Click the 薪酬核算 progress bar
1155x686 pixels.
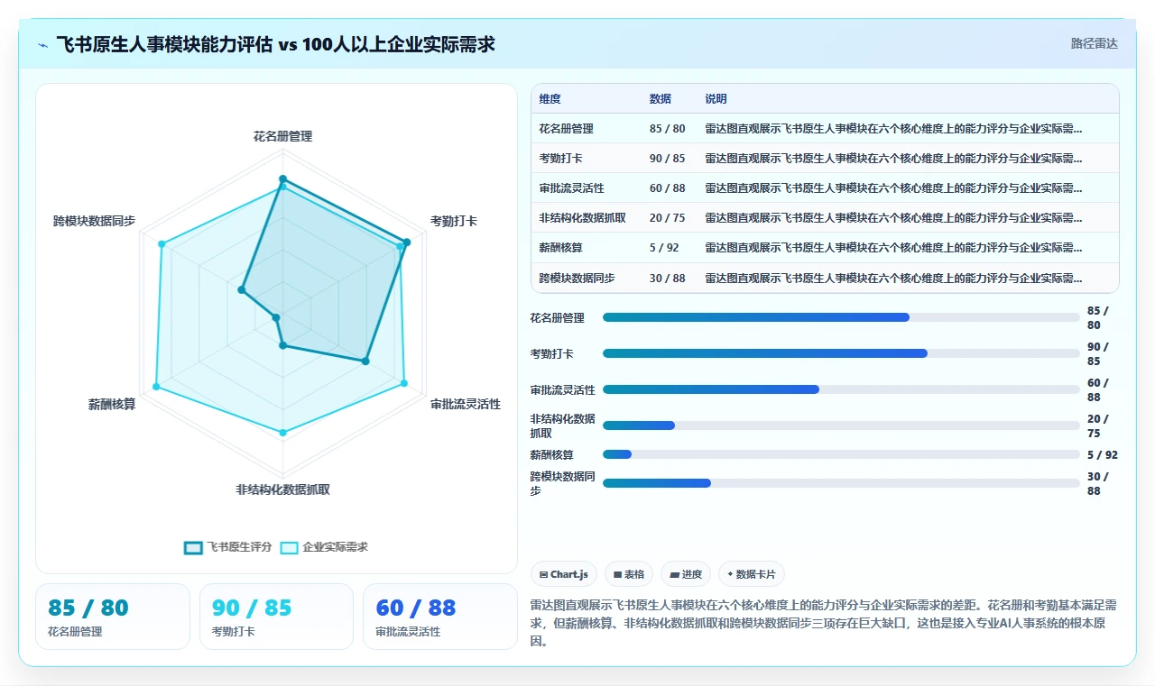click(841, 454)
